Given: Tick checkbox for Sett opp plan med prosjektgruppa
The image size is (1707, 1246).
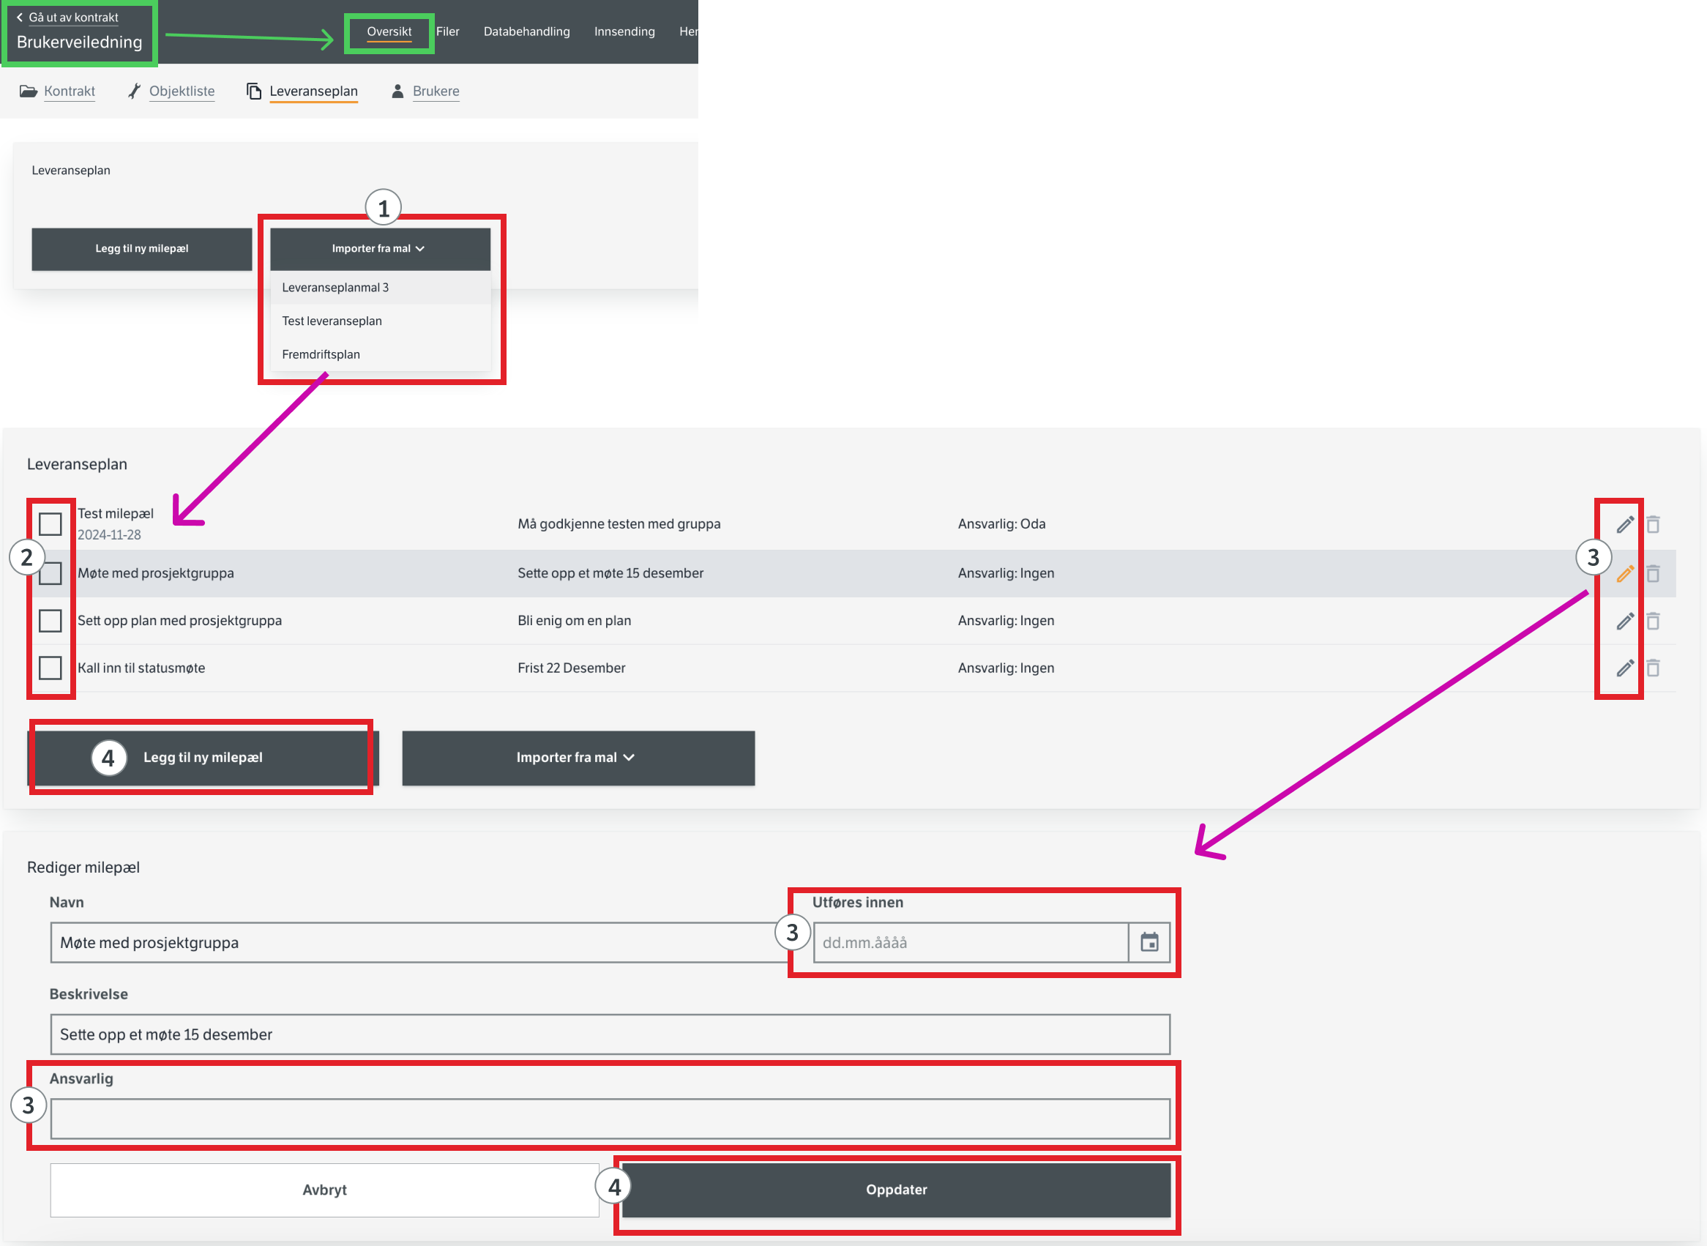Looking at the screenshot, I should pyautogui.click(x=51, y=621).
